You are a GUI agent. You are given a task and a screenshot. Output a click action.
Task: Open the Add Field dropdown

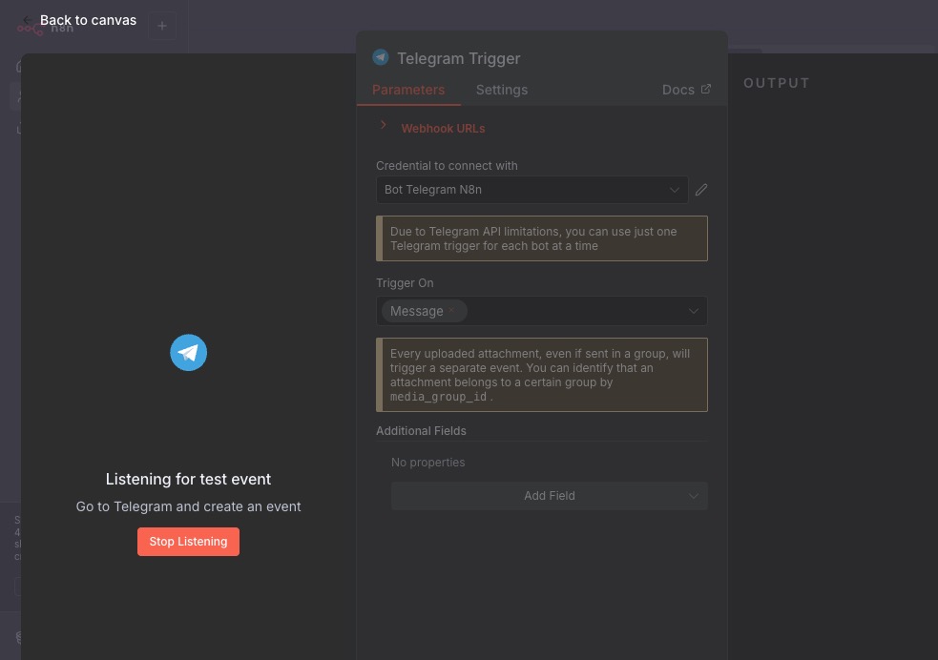coord(550,496)
